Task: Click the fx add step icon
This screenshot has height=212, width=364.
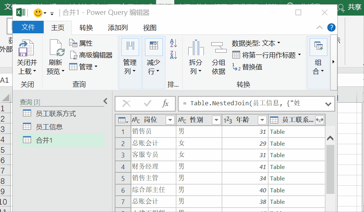Action: click(165, 103)
